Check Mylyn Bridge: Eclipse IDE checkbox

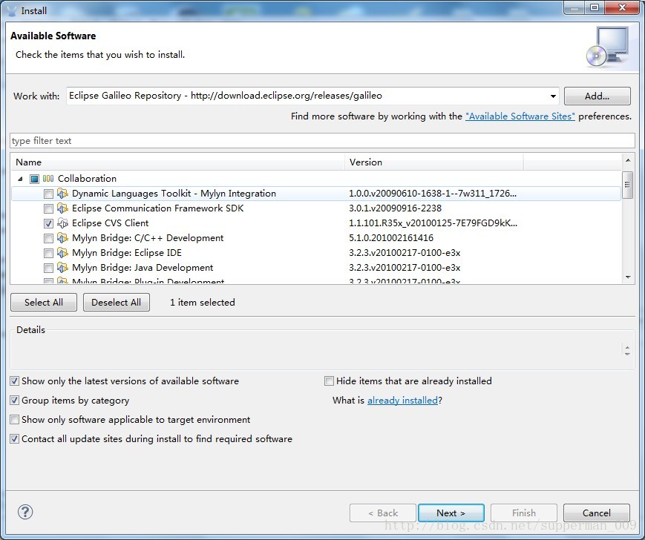[x=48, y=253]
